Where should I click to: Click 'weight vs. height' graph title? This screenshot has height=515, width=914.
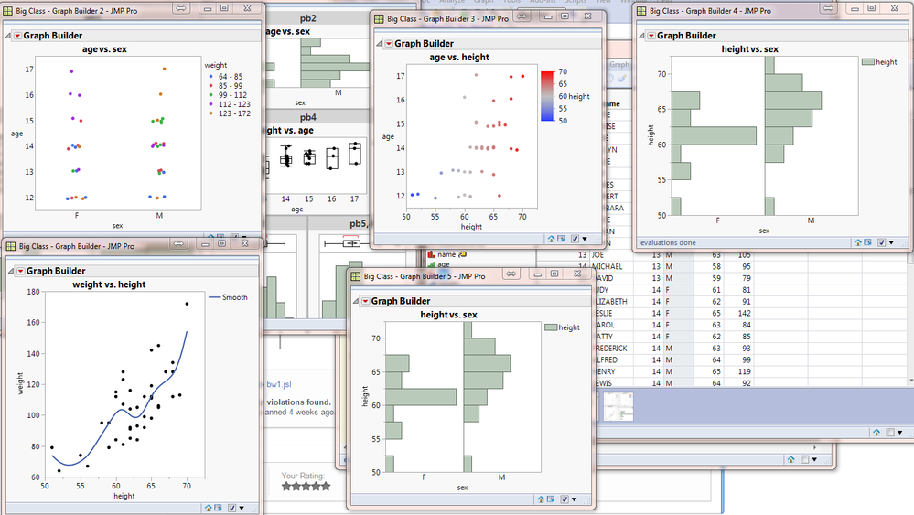(109, 284)
